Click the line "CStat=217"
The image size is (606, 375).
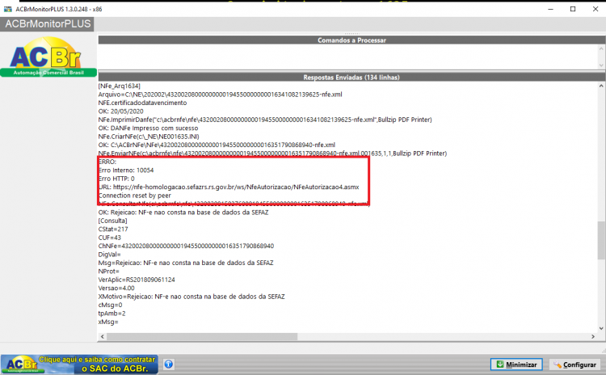[113, 230]
